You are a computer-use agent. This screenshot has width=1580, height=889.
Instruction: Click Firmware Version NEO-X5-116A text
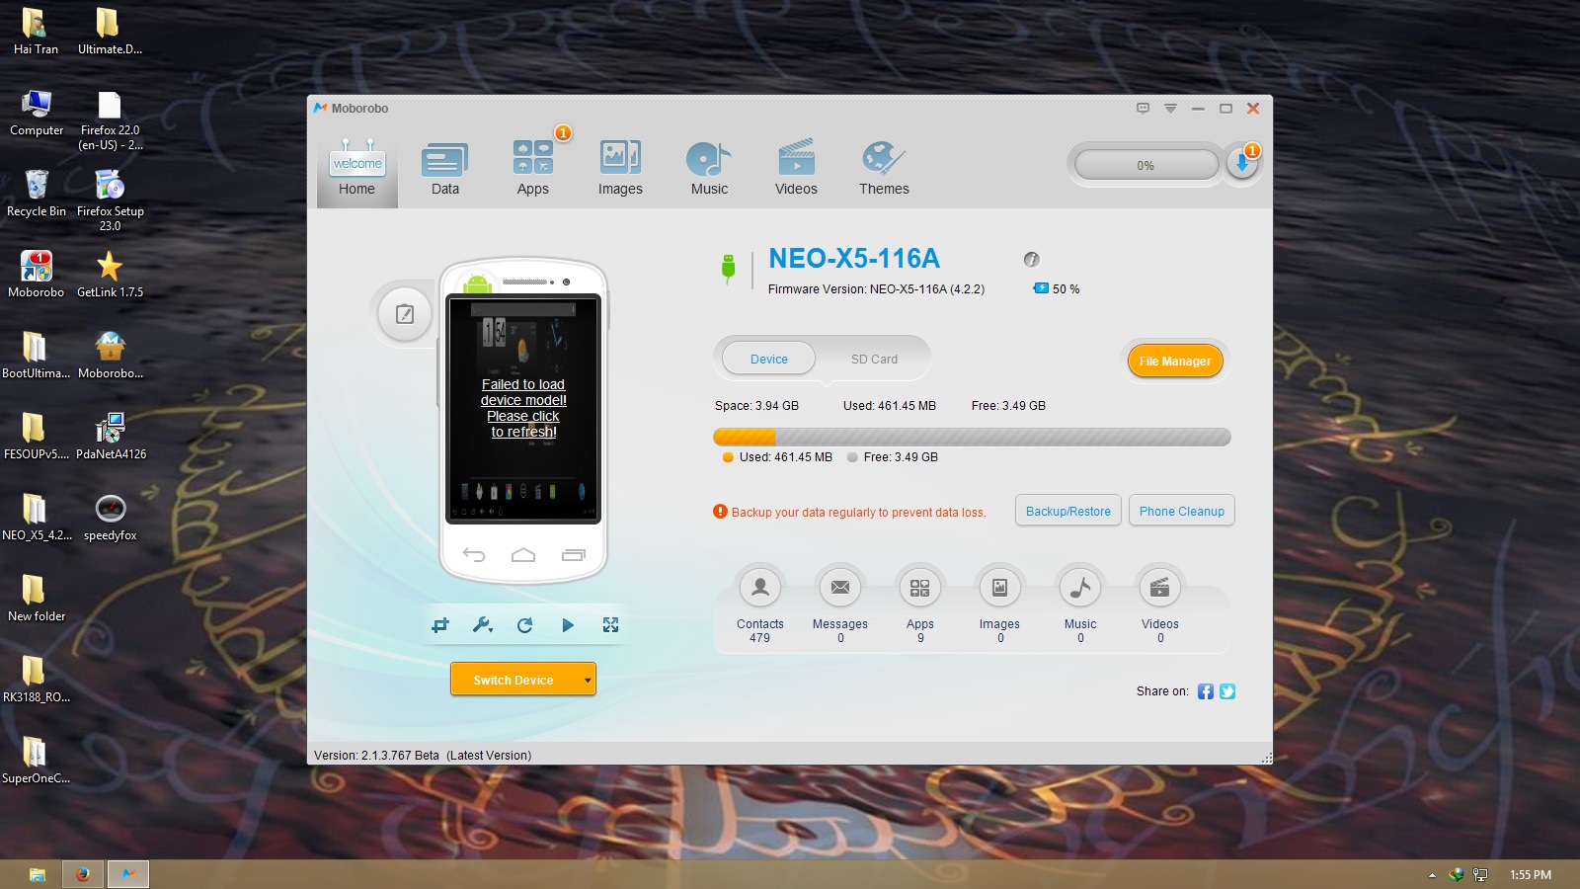(876, 289)
